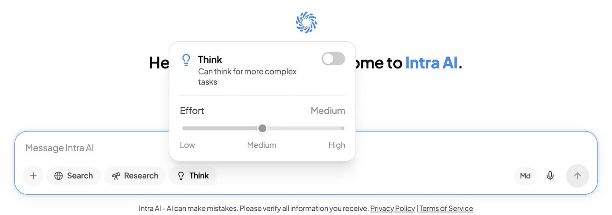Enable the Think toggle switch
This screenshot has width=612, height=215.
pyautogui.click(x=333, y=59)
